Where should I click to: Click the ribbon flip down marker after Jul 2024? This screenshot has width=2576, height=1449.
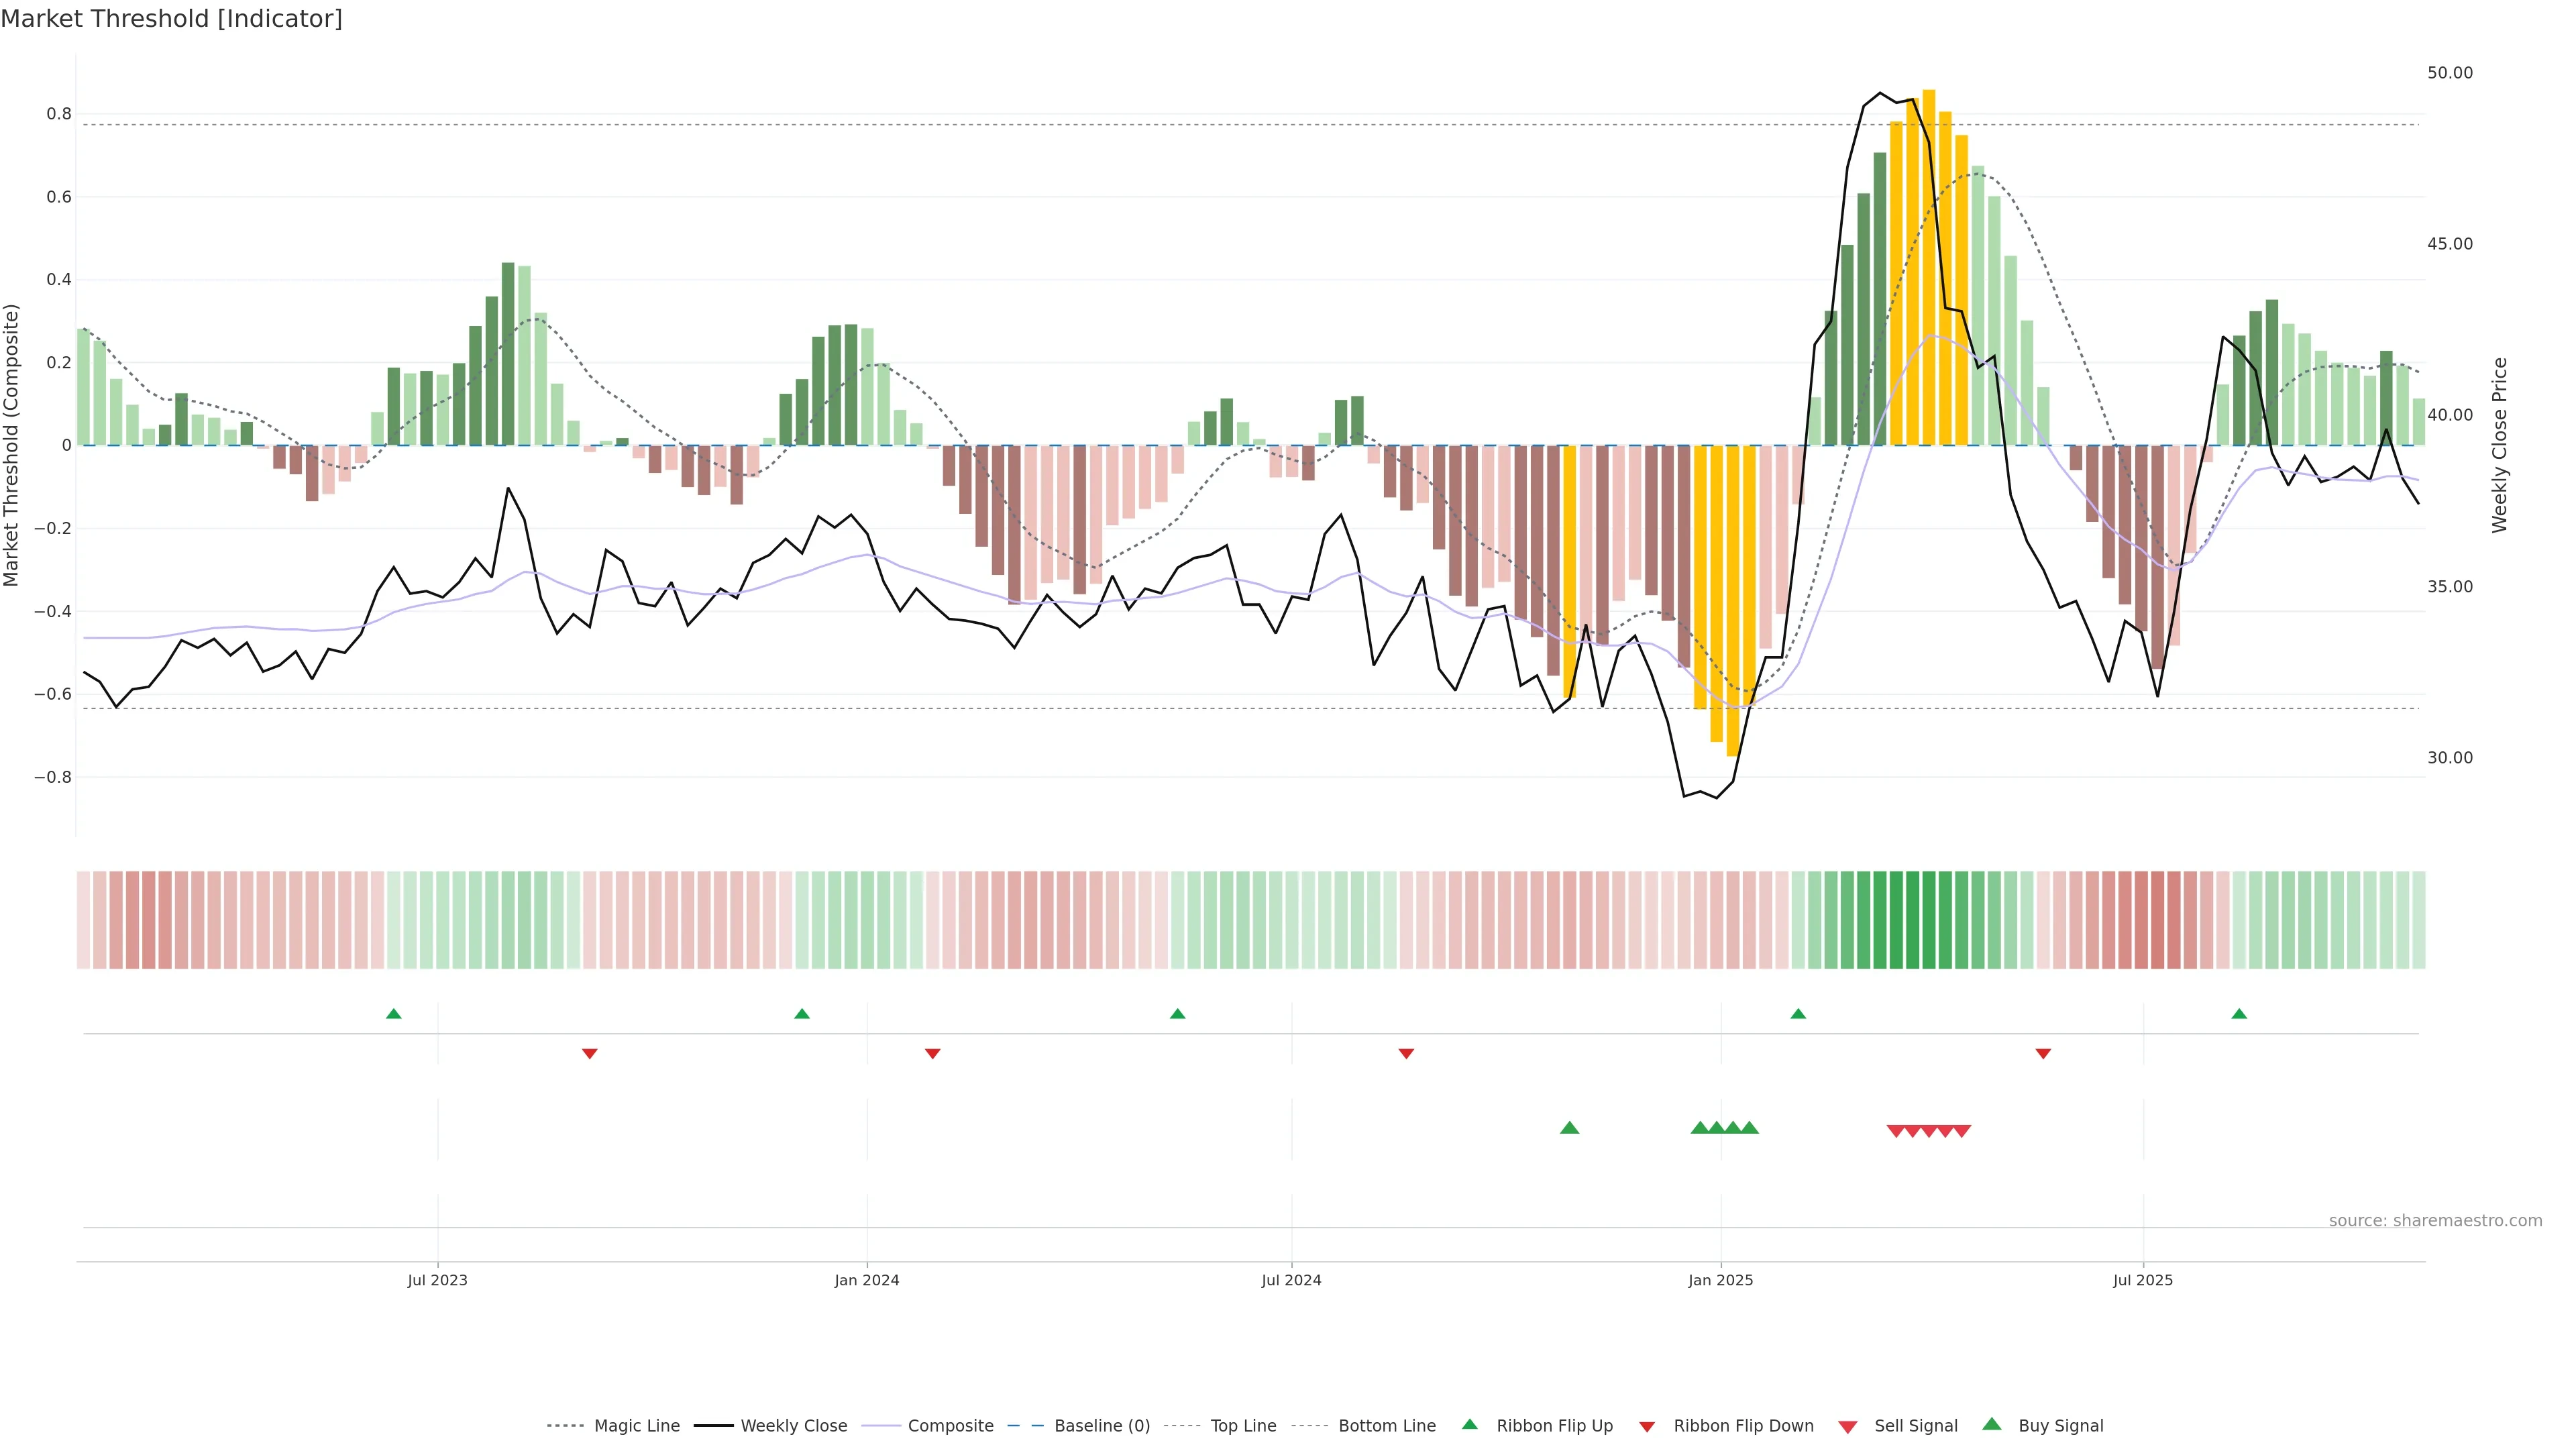click(1406, 1054)
